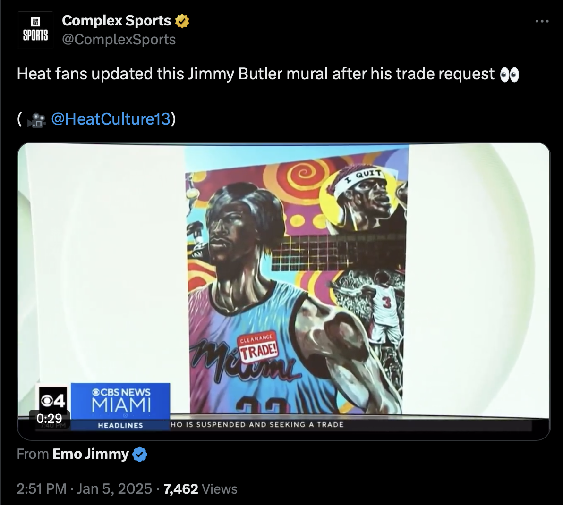Play the Jimmy Butler mural video
563x505 pixels.
[x=284, y=291]
